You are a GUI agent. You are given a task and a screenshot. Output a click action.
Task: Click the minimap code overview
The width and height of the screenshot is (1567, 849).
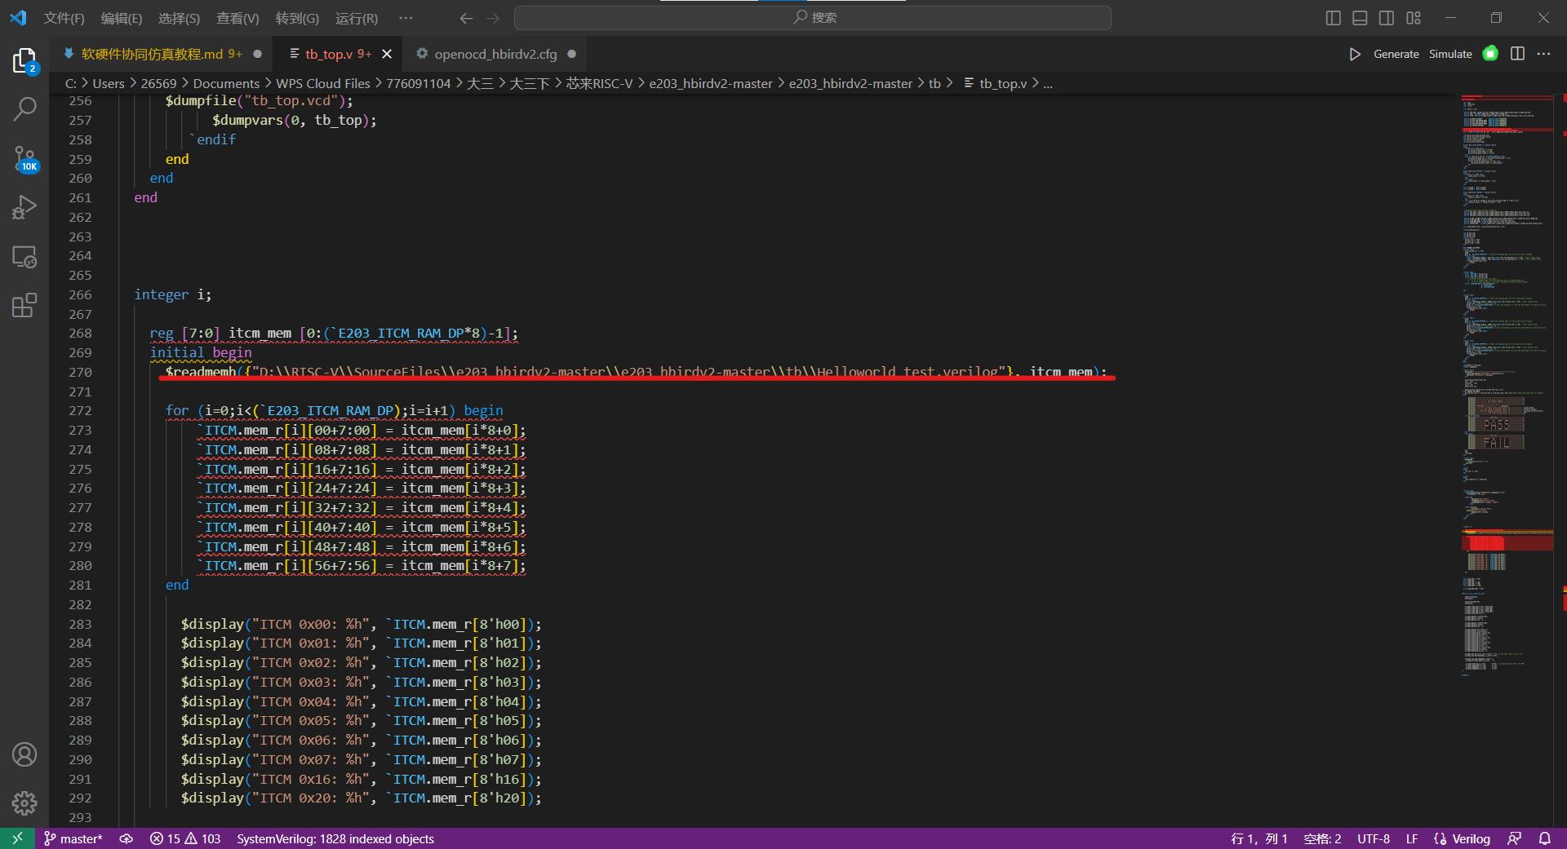click(1506, 326)
